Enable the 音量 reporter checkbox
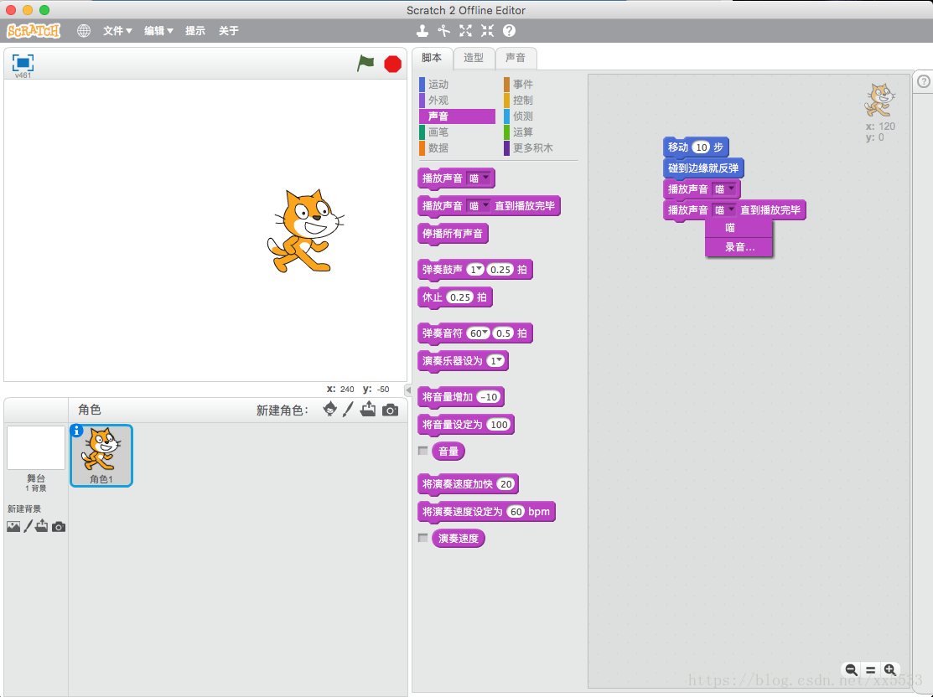The width and height of the screenshot is (933, 697). (x=423, y=451)
